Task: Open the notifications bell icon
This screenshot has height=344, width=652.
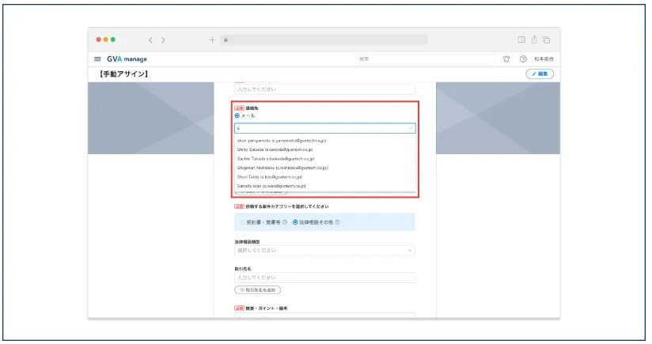Action: [x=506, y=59]
